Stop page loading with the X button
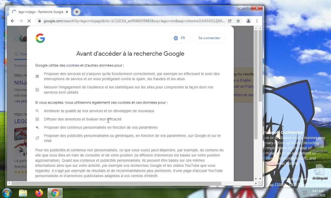Image resolution: width=331 pixels, height=198 pixels. [29, 21]
